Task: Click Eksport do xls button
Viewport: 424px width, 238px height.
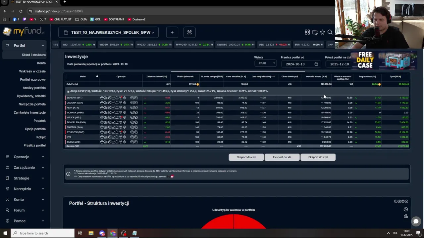Action: (x=282, y=157)
